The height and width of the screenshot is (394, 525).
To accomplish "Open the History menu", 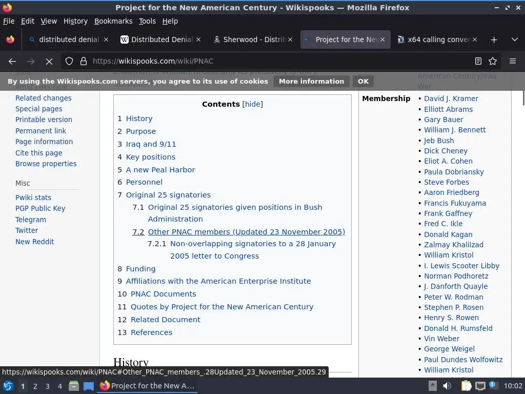I will (x=75, y=21).
